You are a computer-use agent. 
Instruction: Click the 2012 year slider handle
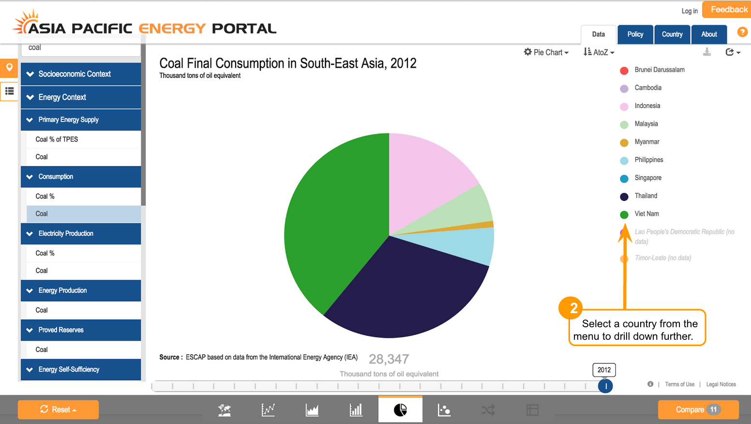[x=605, y=386]
